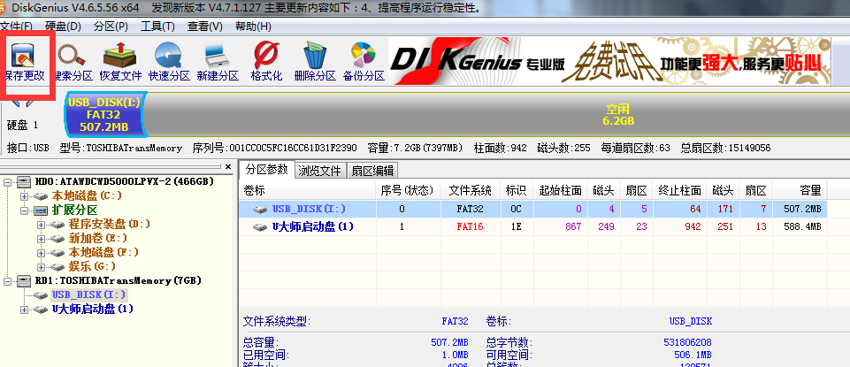Open the 分区(P) menu
850x367 pixels.
coord(111,26)
